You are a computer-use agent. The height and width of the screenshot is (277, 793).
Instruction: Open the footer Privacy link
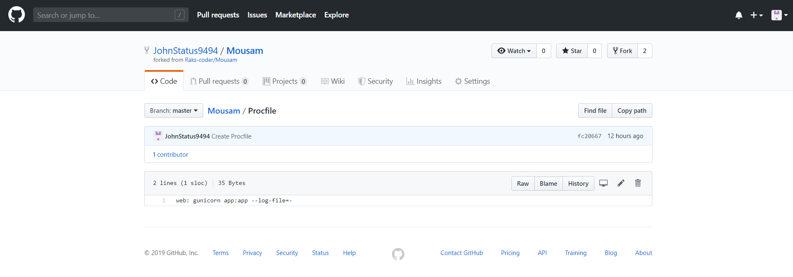point(253,253)
